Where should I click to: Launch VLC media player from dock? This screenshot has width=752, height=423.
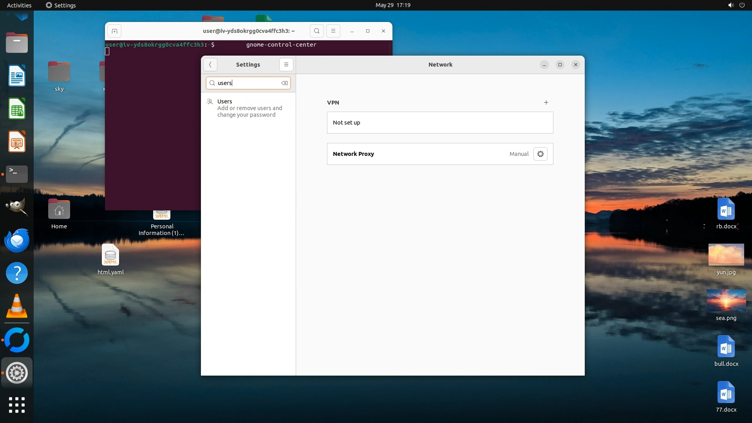click(17, 306)
